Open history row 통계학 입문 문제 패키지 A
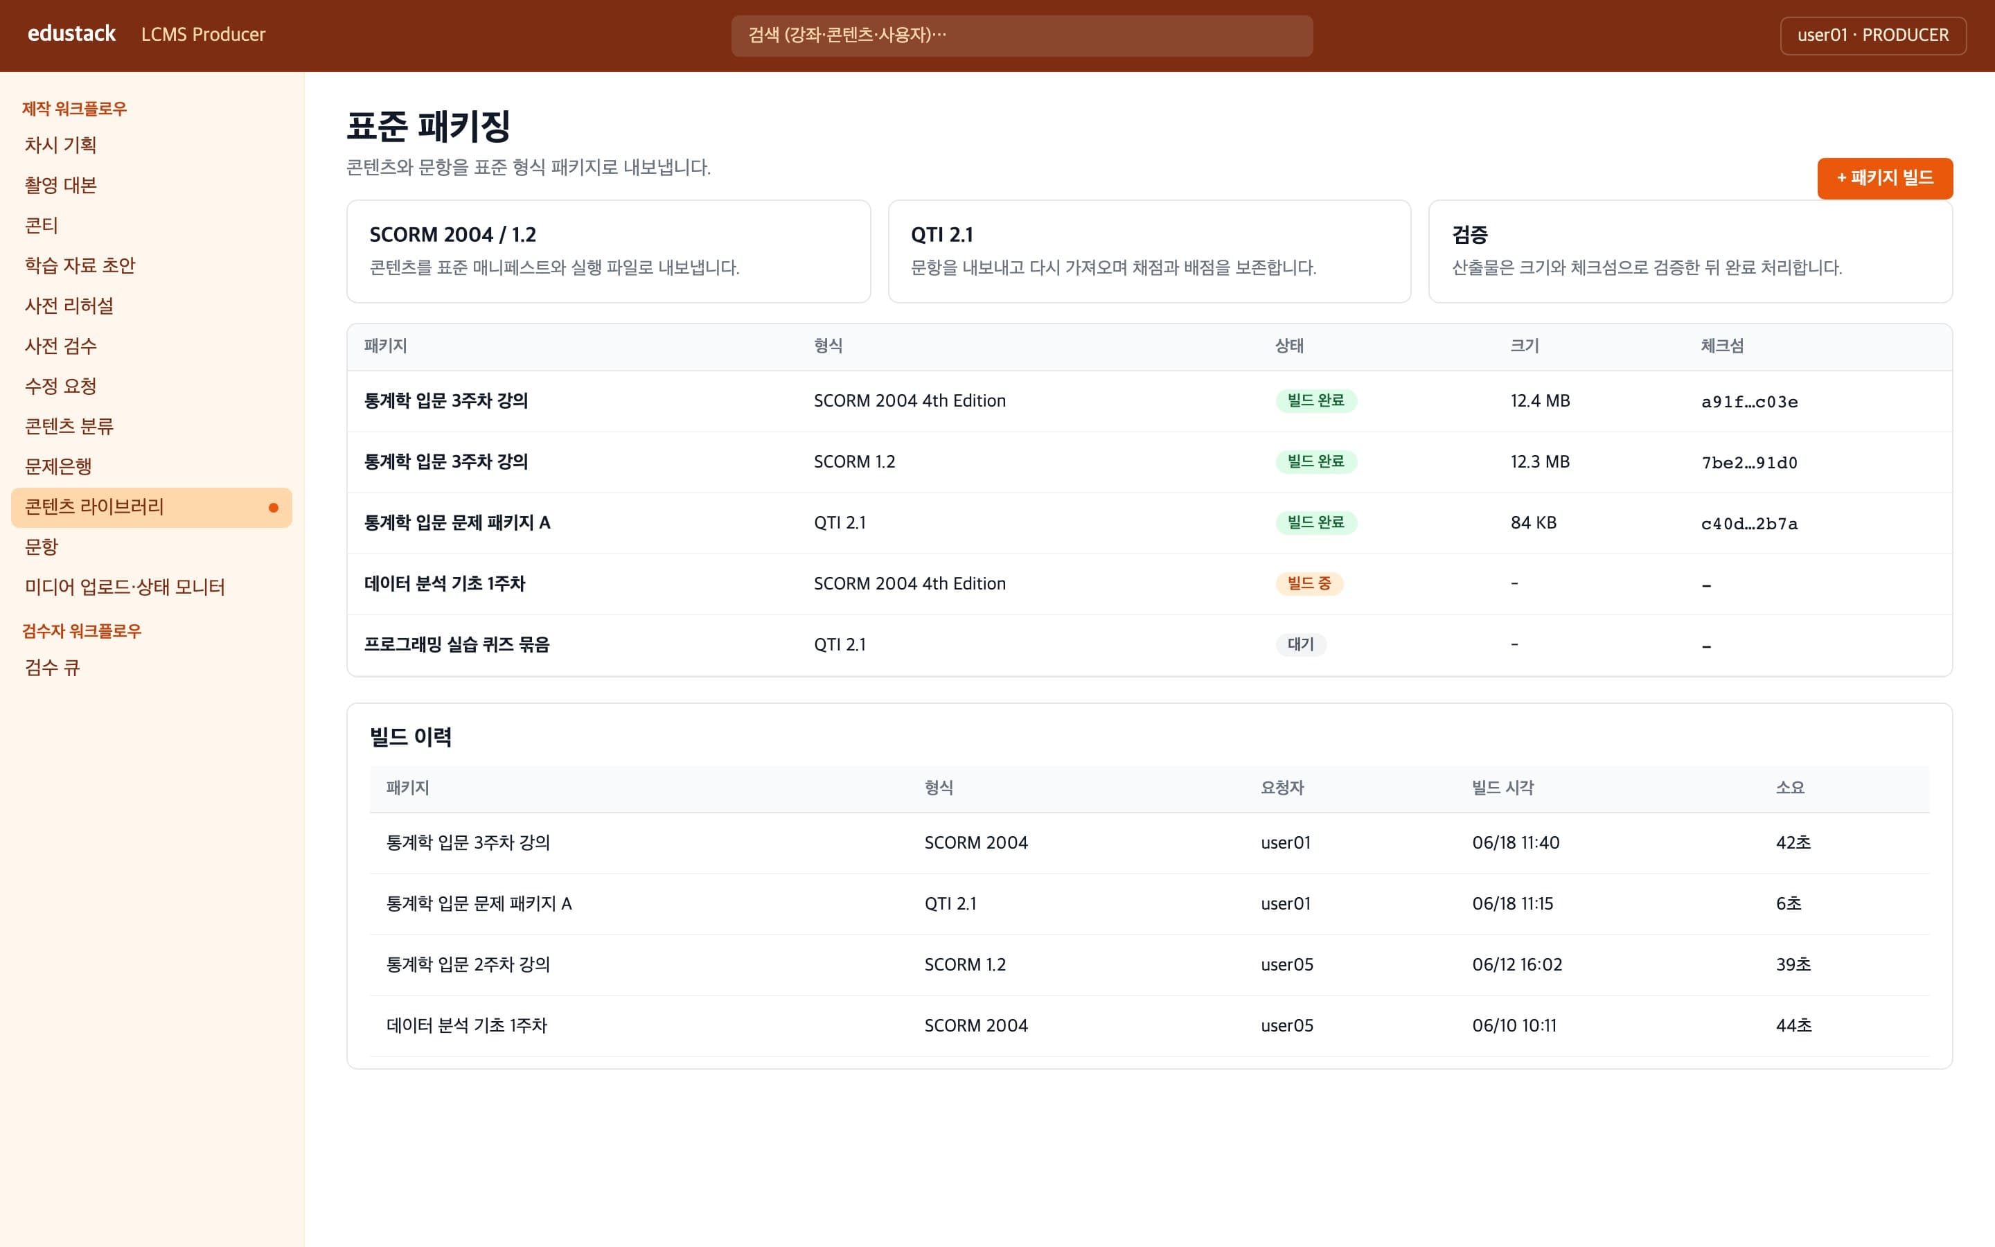Viewport: 1995px width, 1247px height. pyautogui.click(x=1149, y=905)
